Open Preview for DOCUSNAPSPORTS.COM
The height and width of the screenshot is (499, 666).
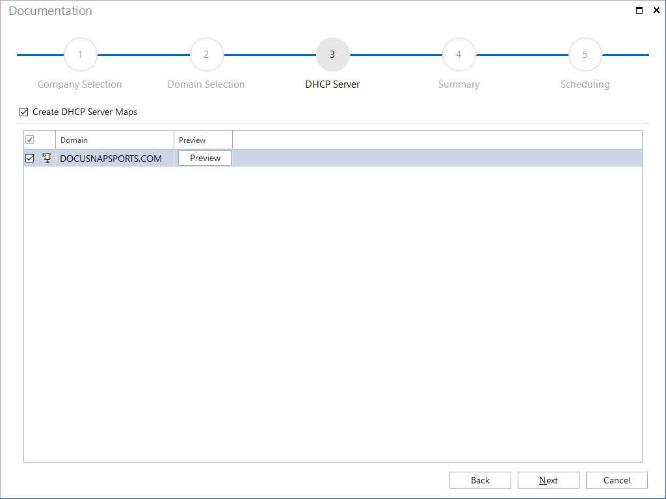coord(205,158)
